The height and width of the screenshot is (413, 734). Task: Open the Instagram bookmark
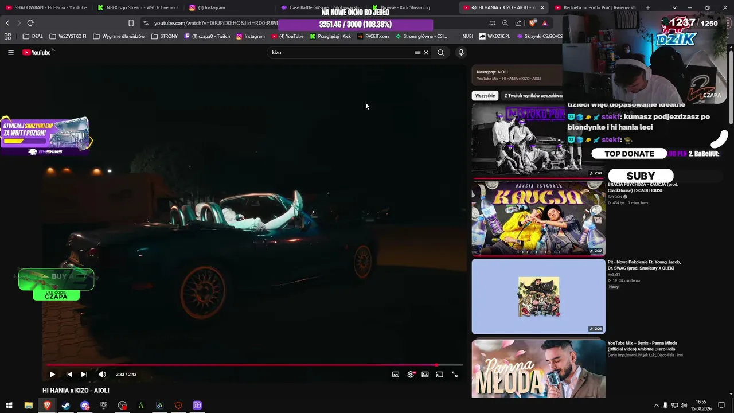click(251, 36)
